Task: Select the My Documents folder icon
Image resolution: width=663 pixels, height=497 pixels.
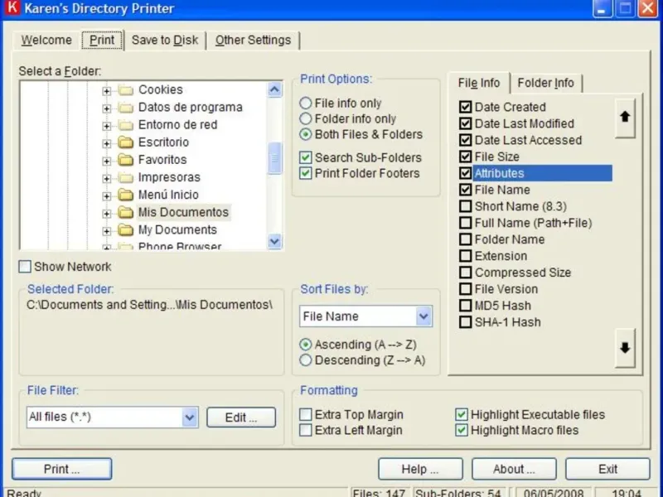Action: [126, 230]
